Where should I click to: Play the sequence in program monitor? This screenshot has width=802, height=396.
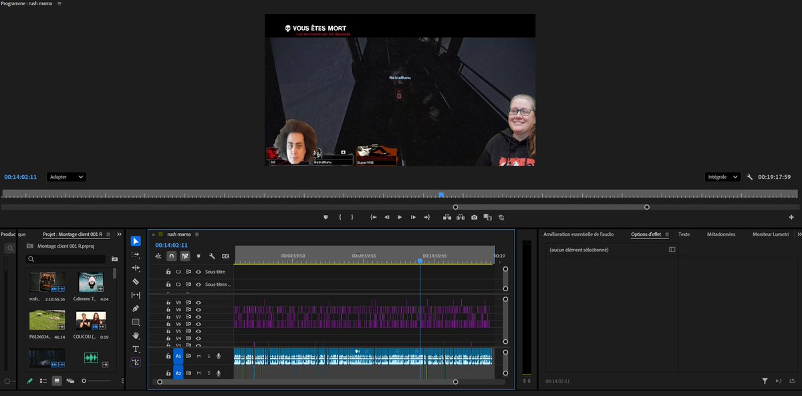click(400, 217)
